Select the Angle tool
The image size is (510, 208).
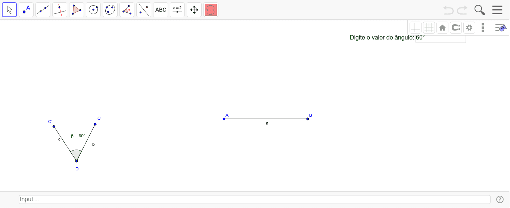[x=127, y=10]
